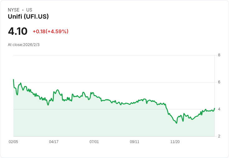This screenshot has width=229, height=158.
Task: Click the 09/11 date on x-axis
Action: click(134, 142)
